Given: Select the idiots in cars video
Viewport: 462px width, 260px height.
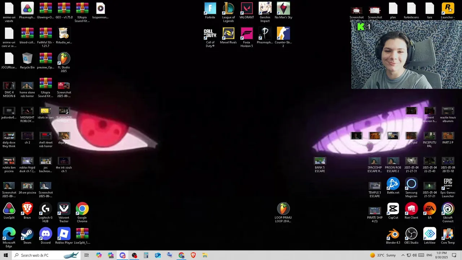Looking at the screenshot, I should [x=45, y=113].
